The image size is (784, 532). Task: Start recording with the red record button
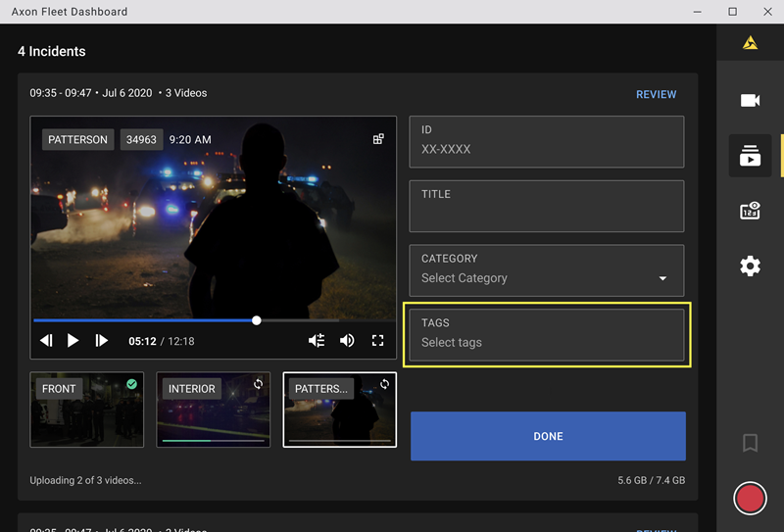[x=750, y=498]
